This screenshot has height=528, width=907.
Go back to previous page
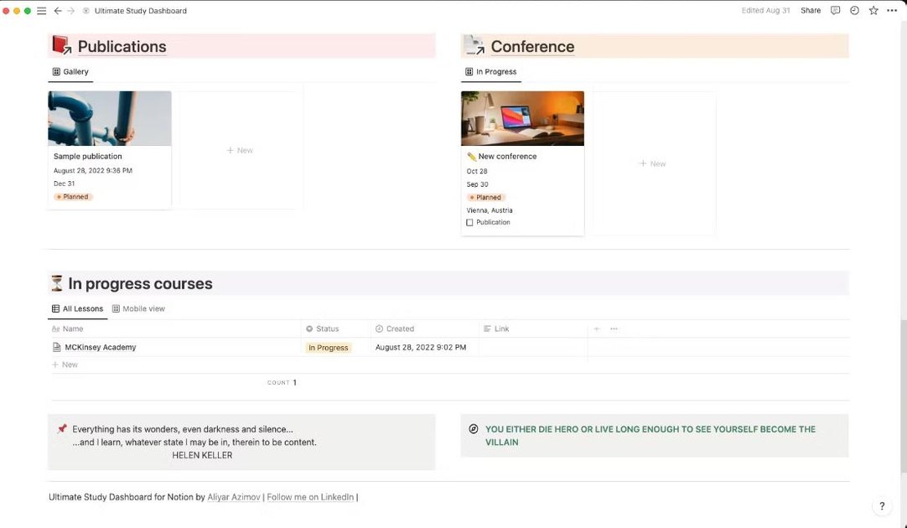[57, 11]
